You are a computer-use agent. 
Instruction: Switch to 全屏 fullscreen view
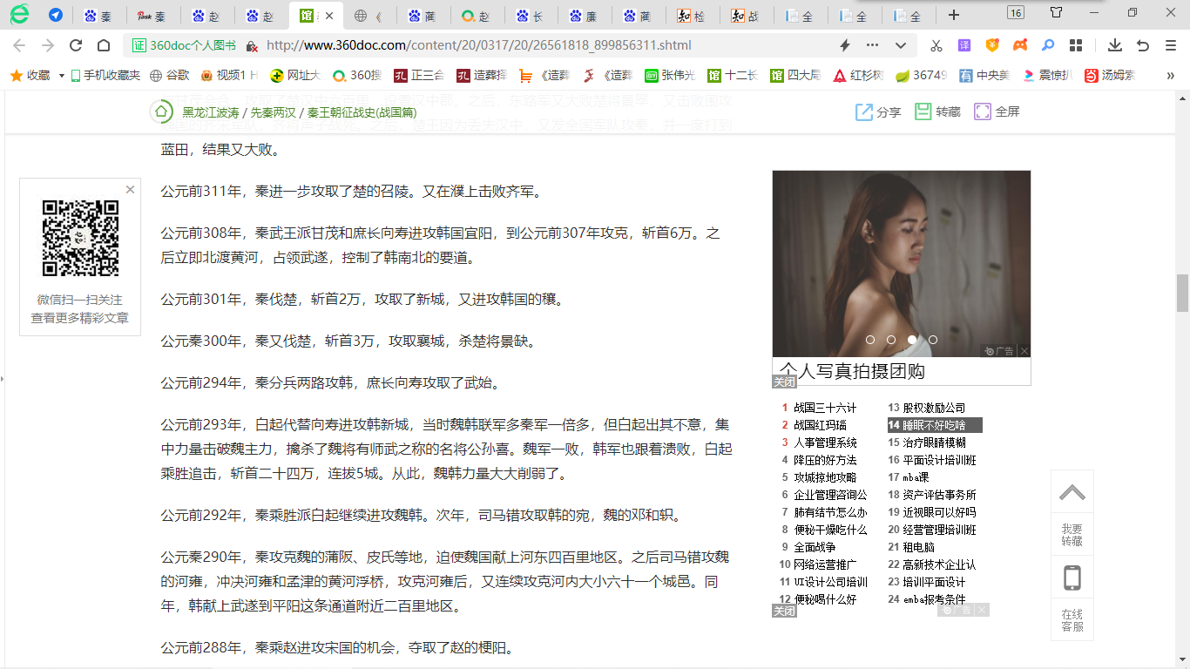pos(997,111)
